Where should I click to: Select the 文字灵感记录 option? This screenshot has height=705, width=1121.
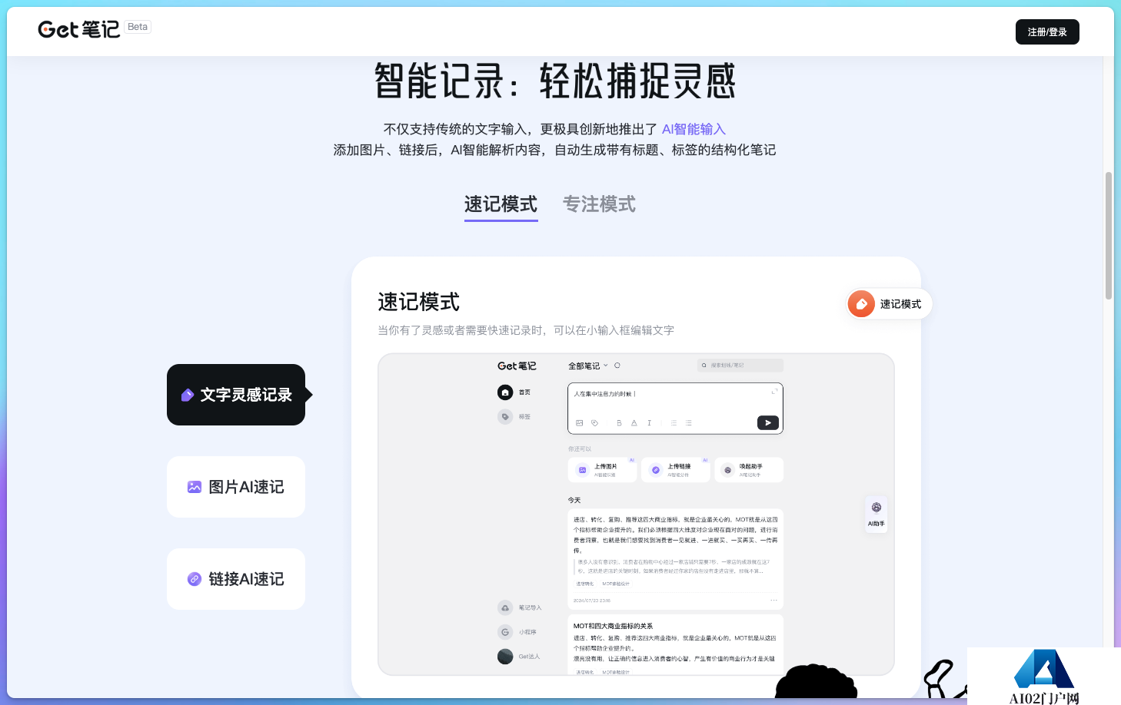(236, 395)
